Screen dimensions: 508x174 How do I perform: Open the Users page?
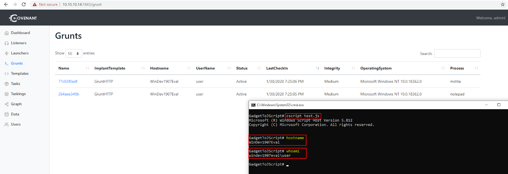point(16,124)
